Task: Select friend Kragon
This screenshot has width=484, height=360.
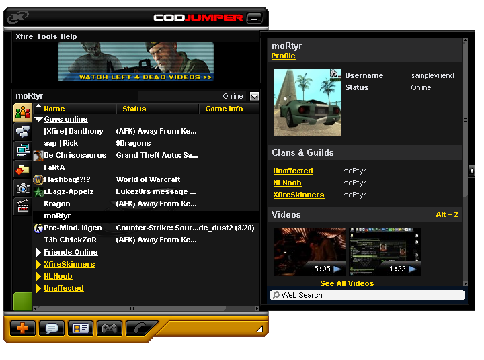Action: coord(56,204)
